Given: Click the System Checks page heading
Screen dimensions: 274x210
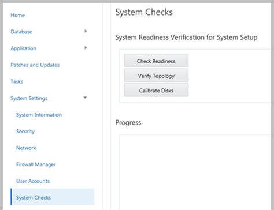Looking at the screenshot, I should [144, 12].
